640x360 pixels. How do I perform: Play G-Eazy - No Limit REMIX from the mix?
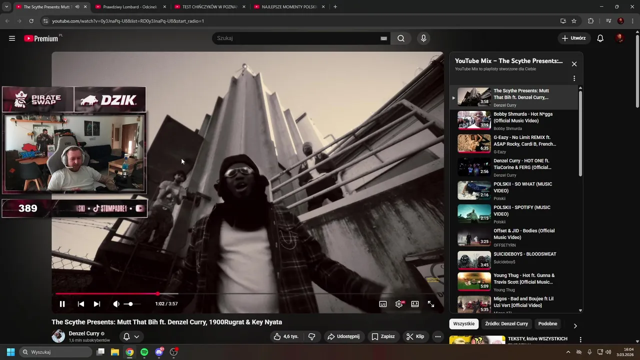point(514,144)
